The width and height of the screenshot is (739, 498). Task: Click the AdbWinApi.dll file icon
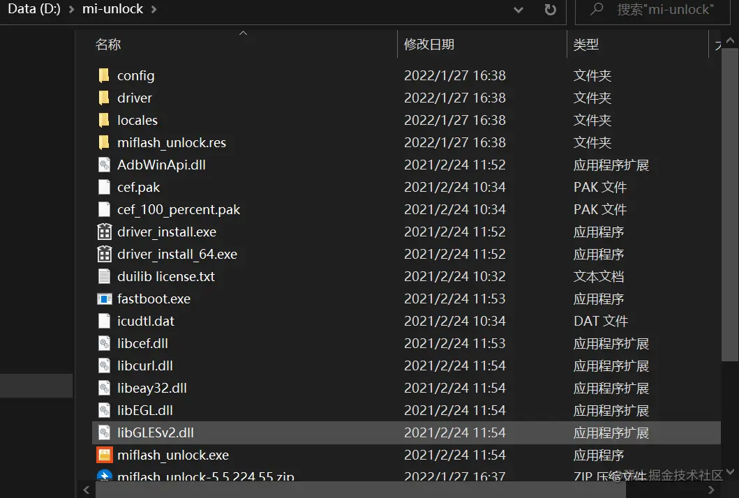(x=104, y=165)
